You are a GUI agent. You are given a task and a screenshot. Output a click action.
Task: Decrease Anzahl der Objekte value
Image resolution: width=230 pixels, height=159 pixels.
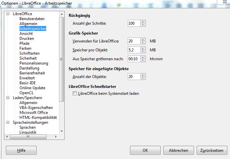[x=143, y=78]
